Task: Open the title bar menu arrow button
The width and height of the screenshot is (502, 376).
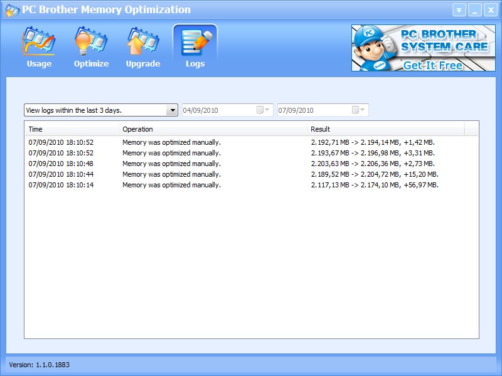Action: (459, 10)
